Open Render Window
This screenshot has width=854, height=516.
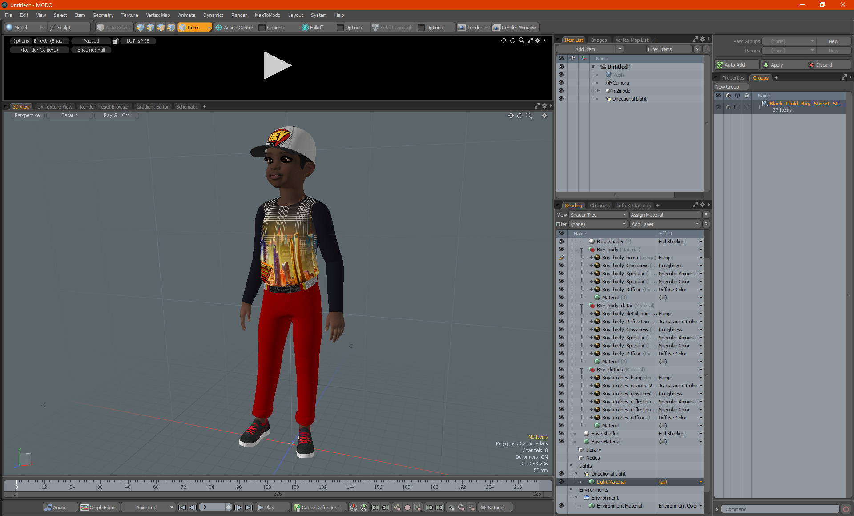point(515,28)
